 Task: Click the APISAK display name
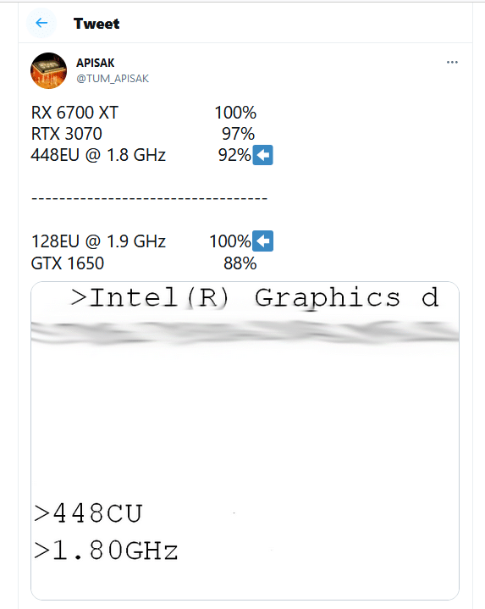95,63
